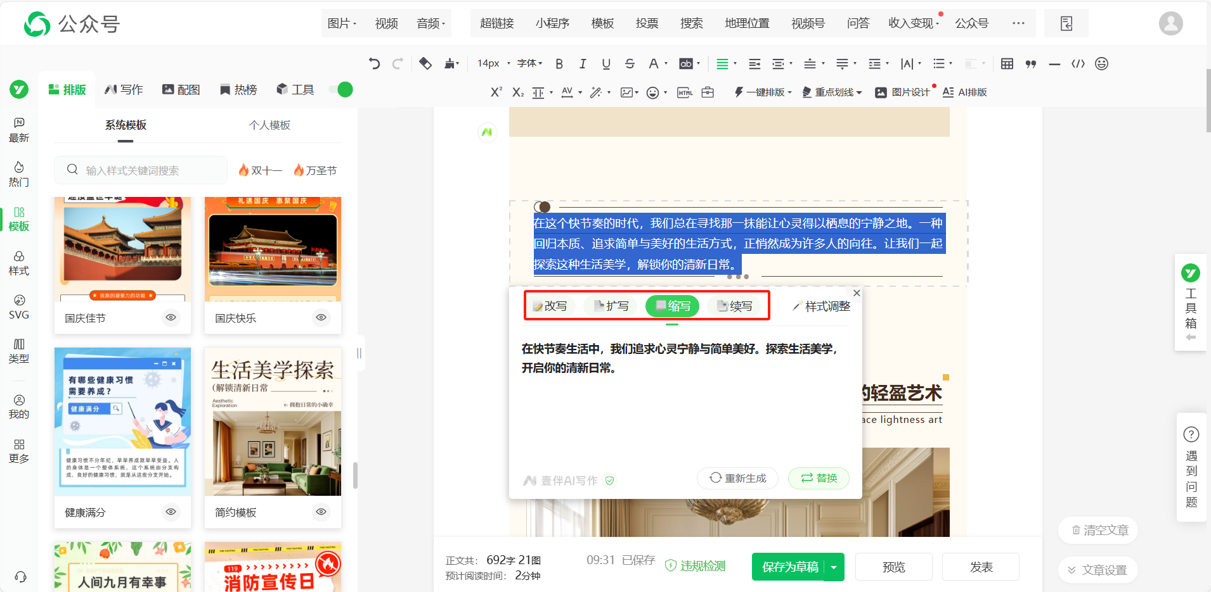Open the 样式调整 option
The image size is (1211, 592).
821,306
